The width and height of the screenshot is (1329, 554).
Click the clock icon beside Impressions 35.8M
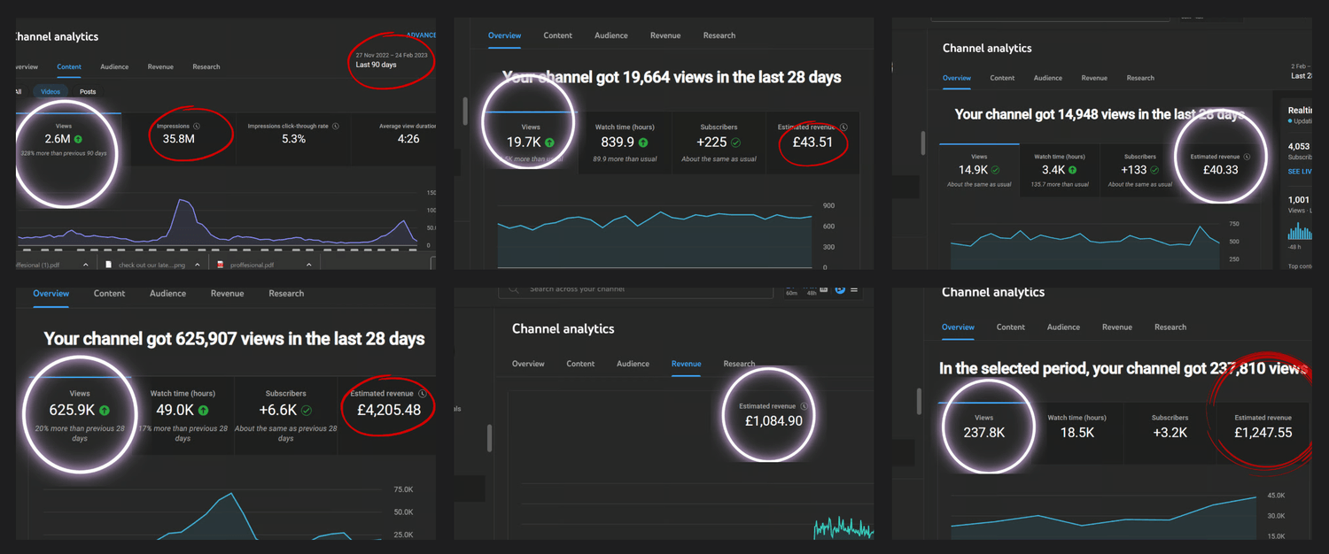tap(197, 127)
